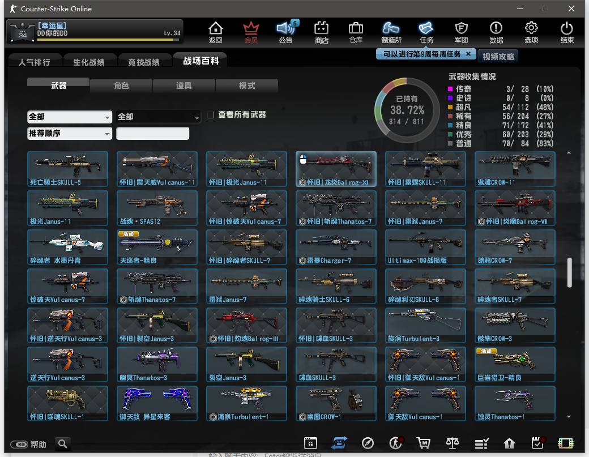Select the 鬼雕CROW-11 weapon card
Viewport: 589px width, 457px height.
tap(515, 169)
